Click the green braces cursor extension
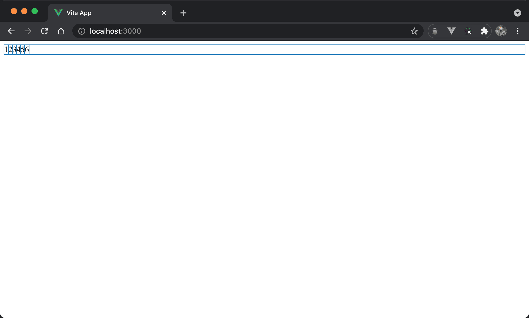 click(468, 31)
